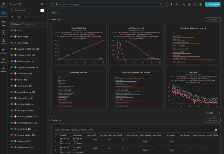The width and height of the screenshot is (224, 154).
Task: Sort table by max_length column header
Action: pos(91,135)
